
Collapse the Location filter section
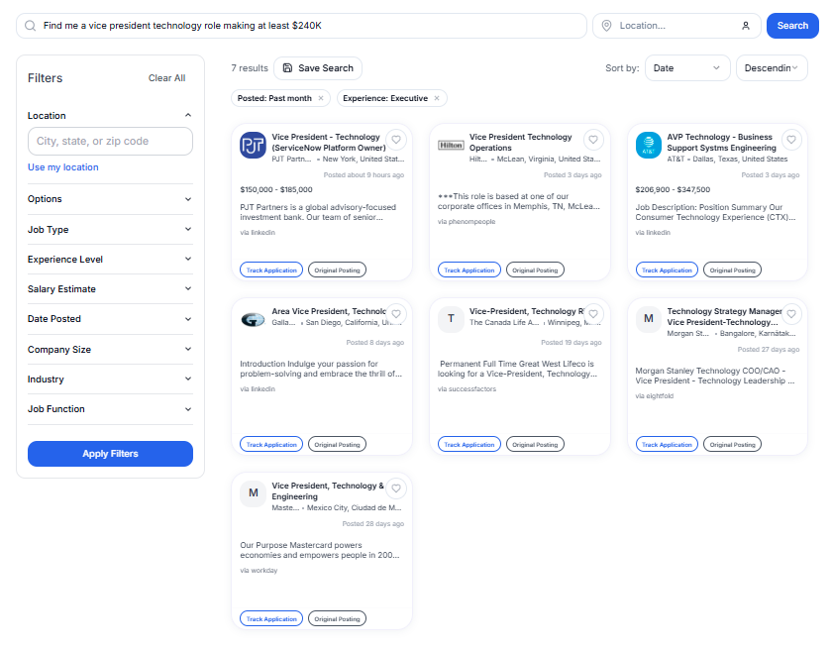pos(188,116)
